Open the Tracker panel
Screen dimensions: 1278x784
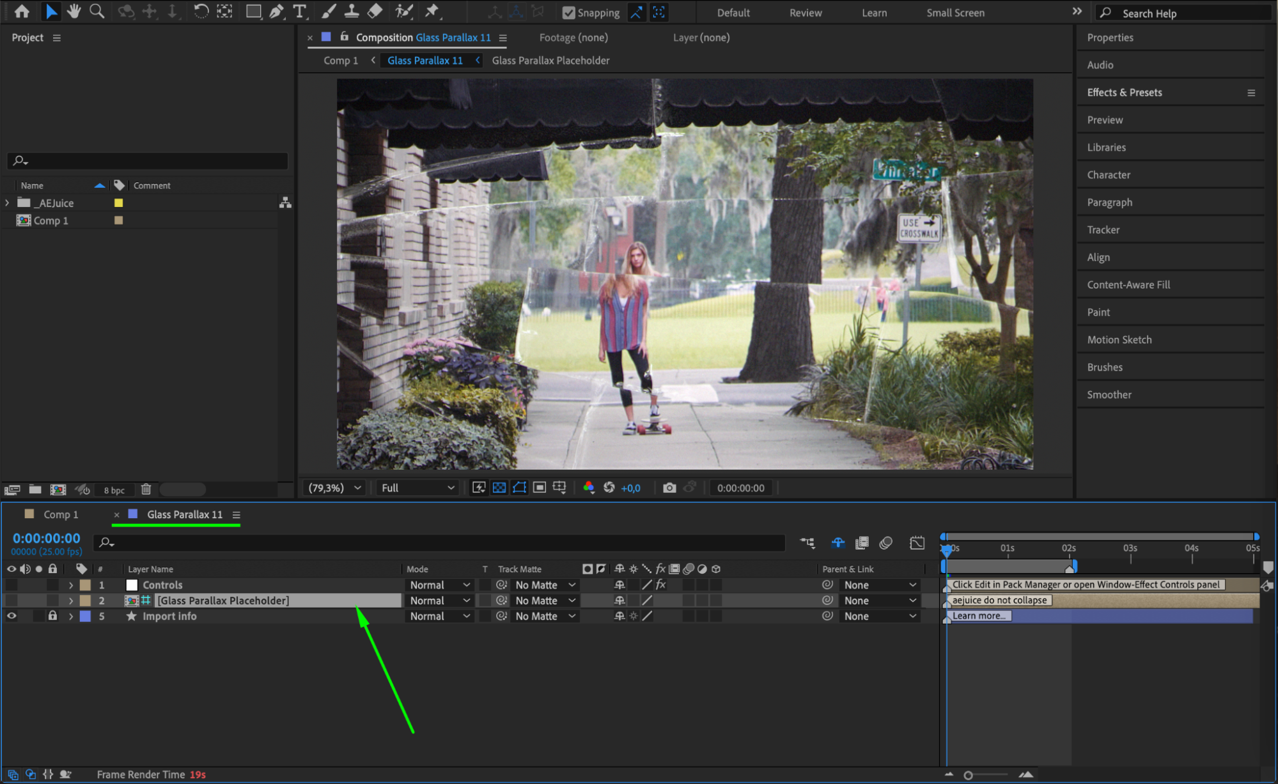tap(1103, 229)
